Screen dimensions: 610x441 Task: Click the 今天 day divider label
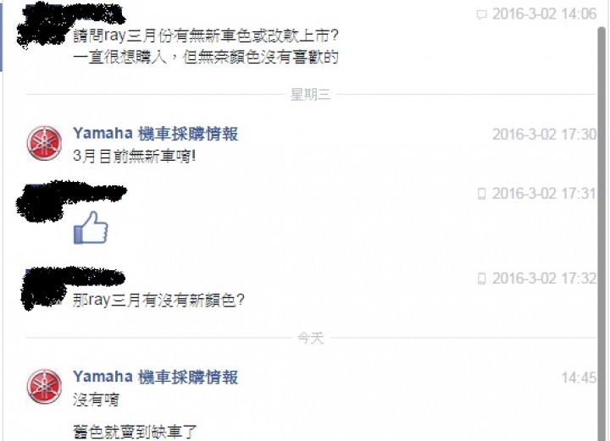coord(310,338)
